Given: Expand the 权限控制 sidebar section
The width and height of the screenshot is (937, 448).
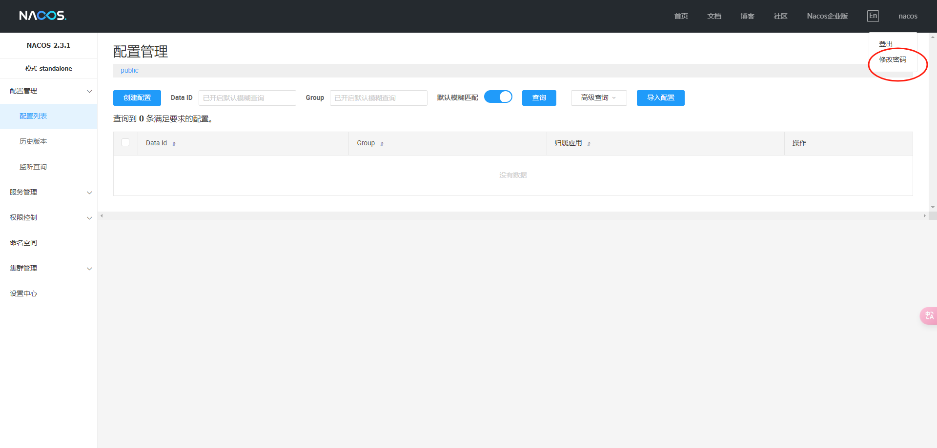Looking at the screenshot, I should coord(49,217).
